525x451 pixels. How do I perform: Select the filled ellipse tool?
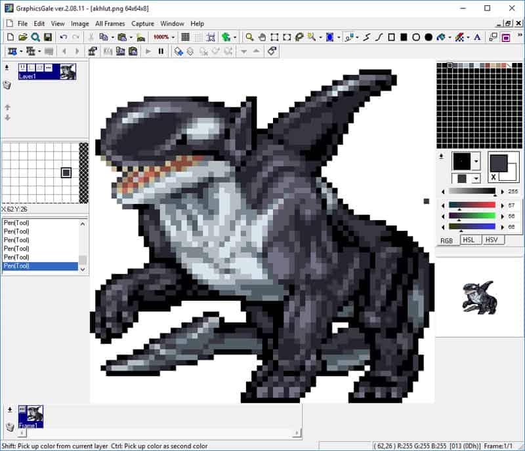pyautogui.click(x=429, y=37)
